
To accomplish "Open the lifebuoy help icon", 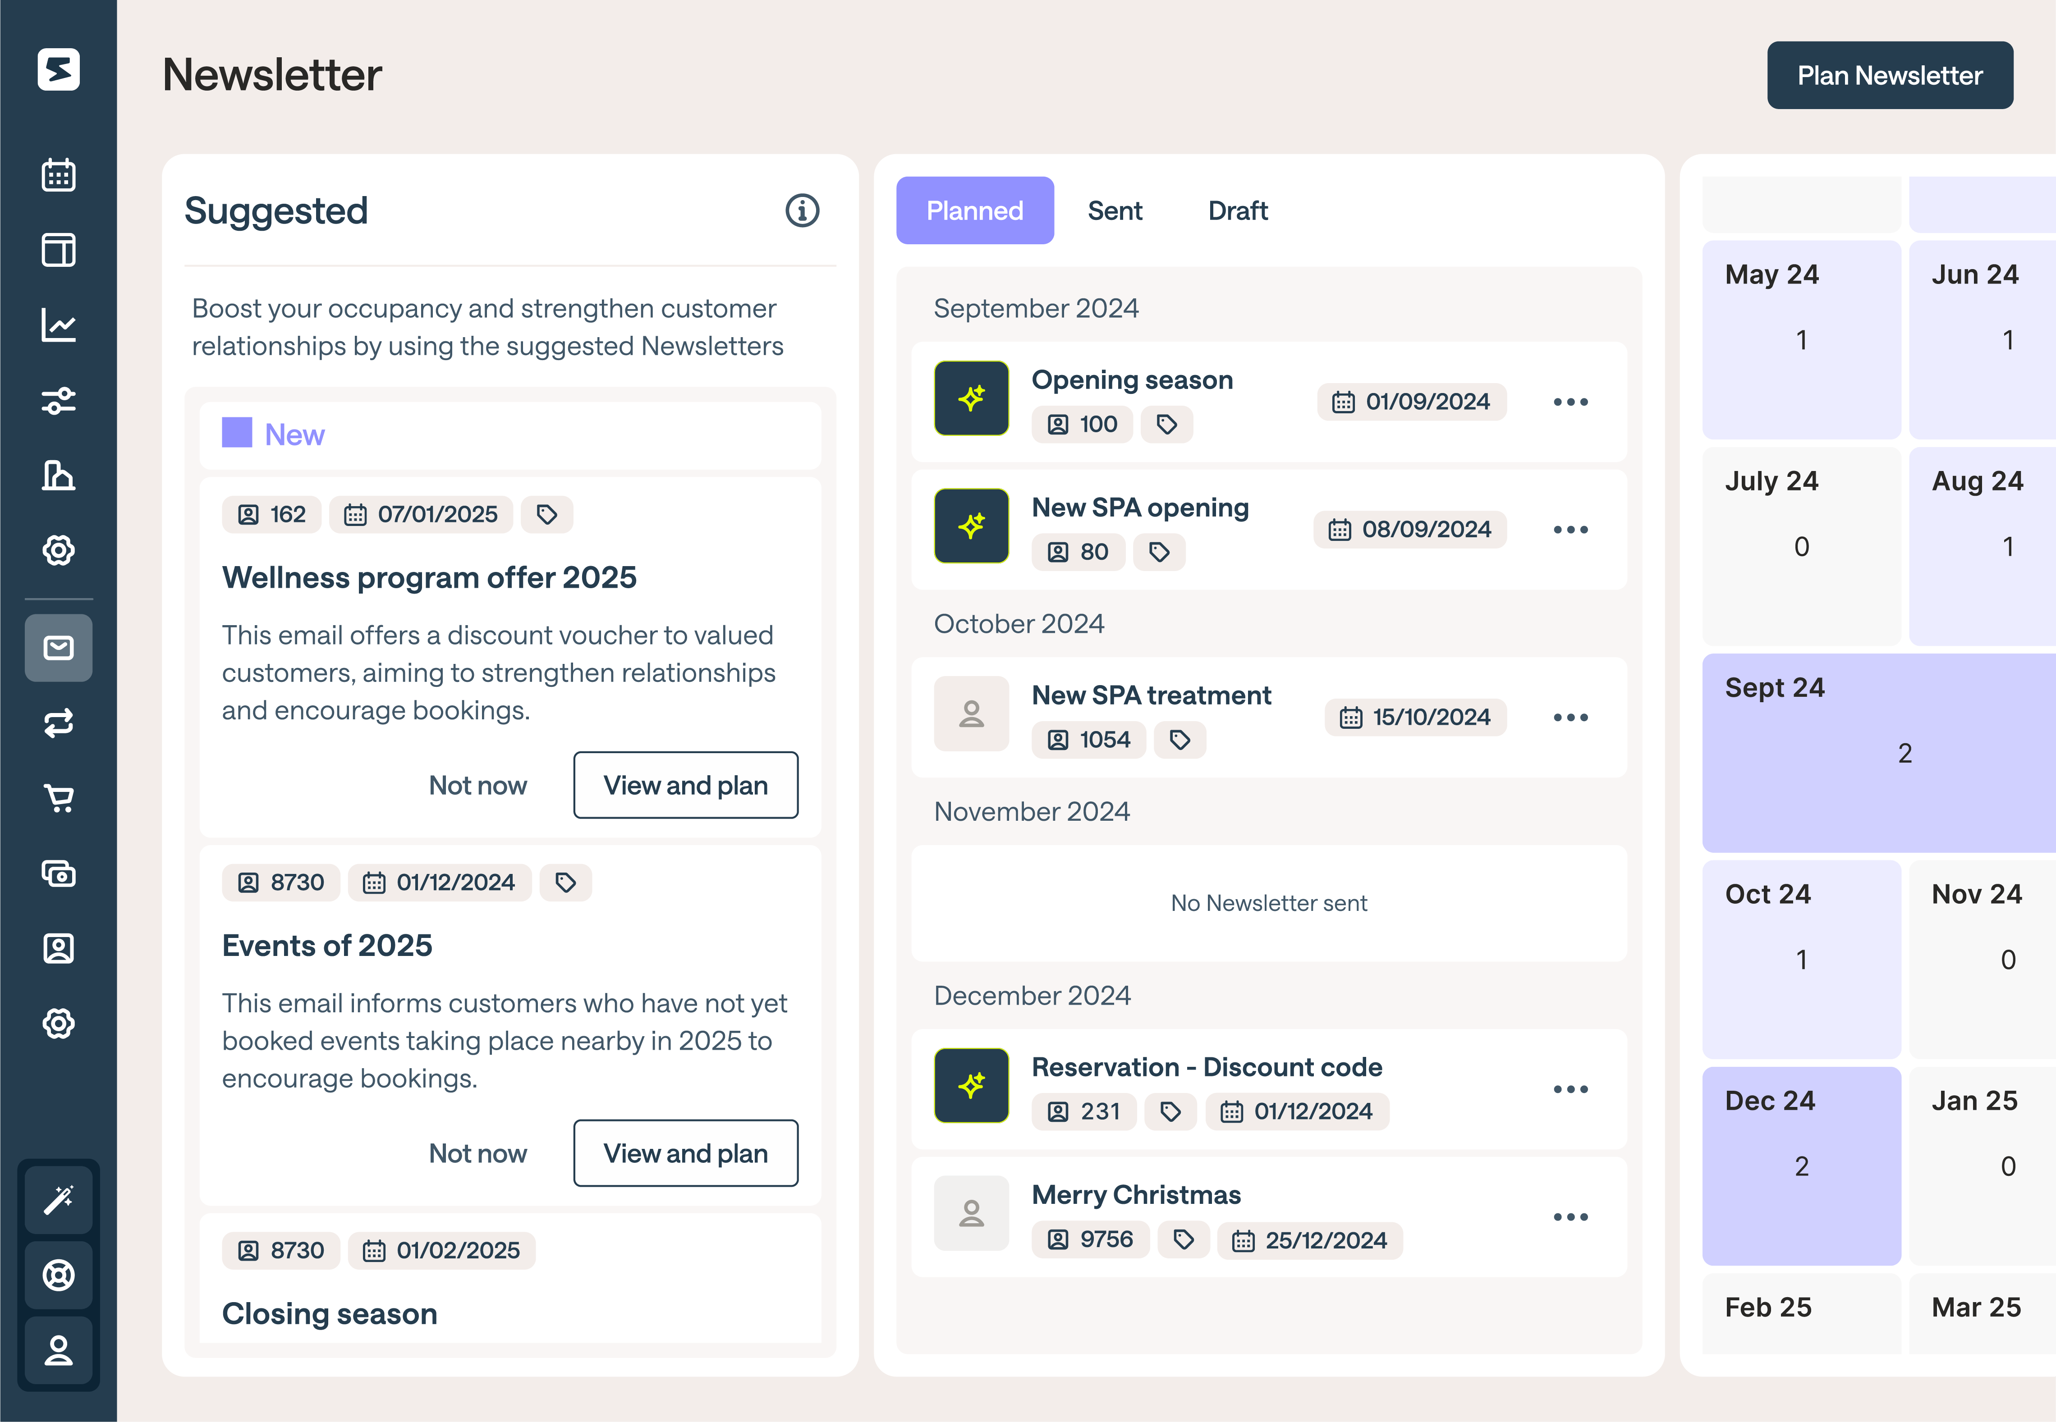I will click(x=59, y=1275).
